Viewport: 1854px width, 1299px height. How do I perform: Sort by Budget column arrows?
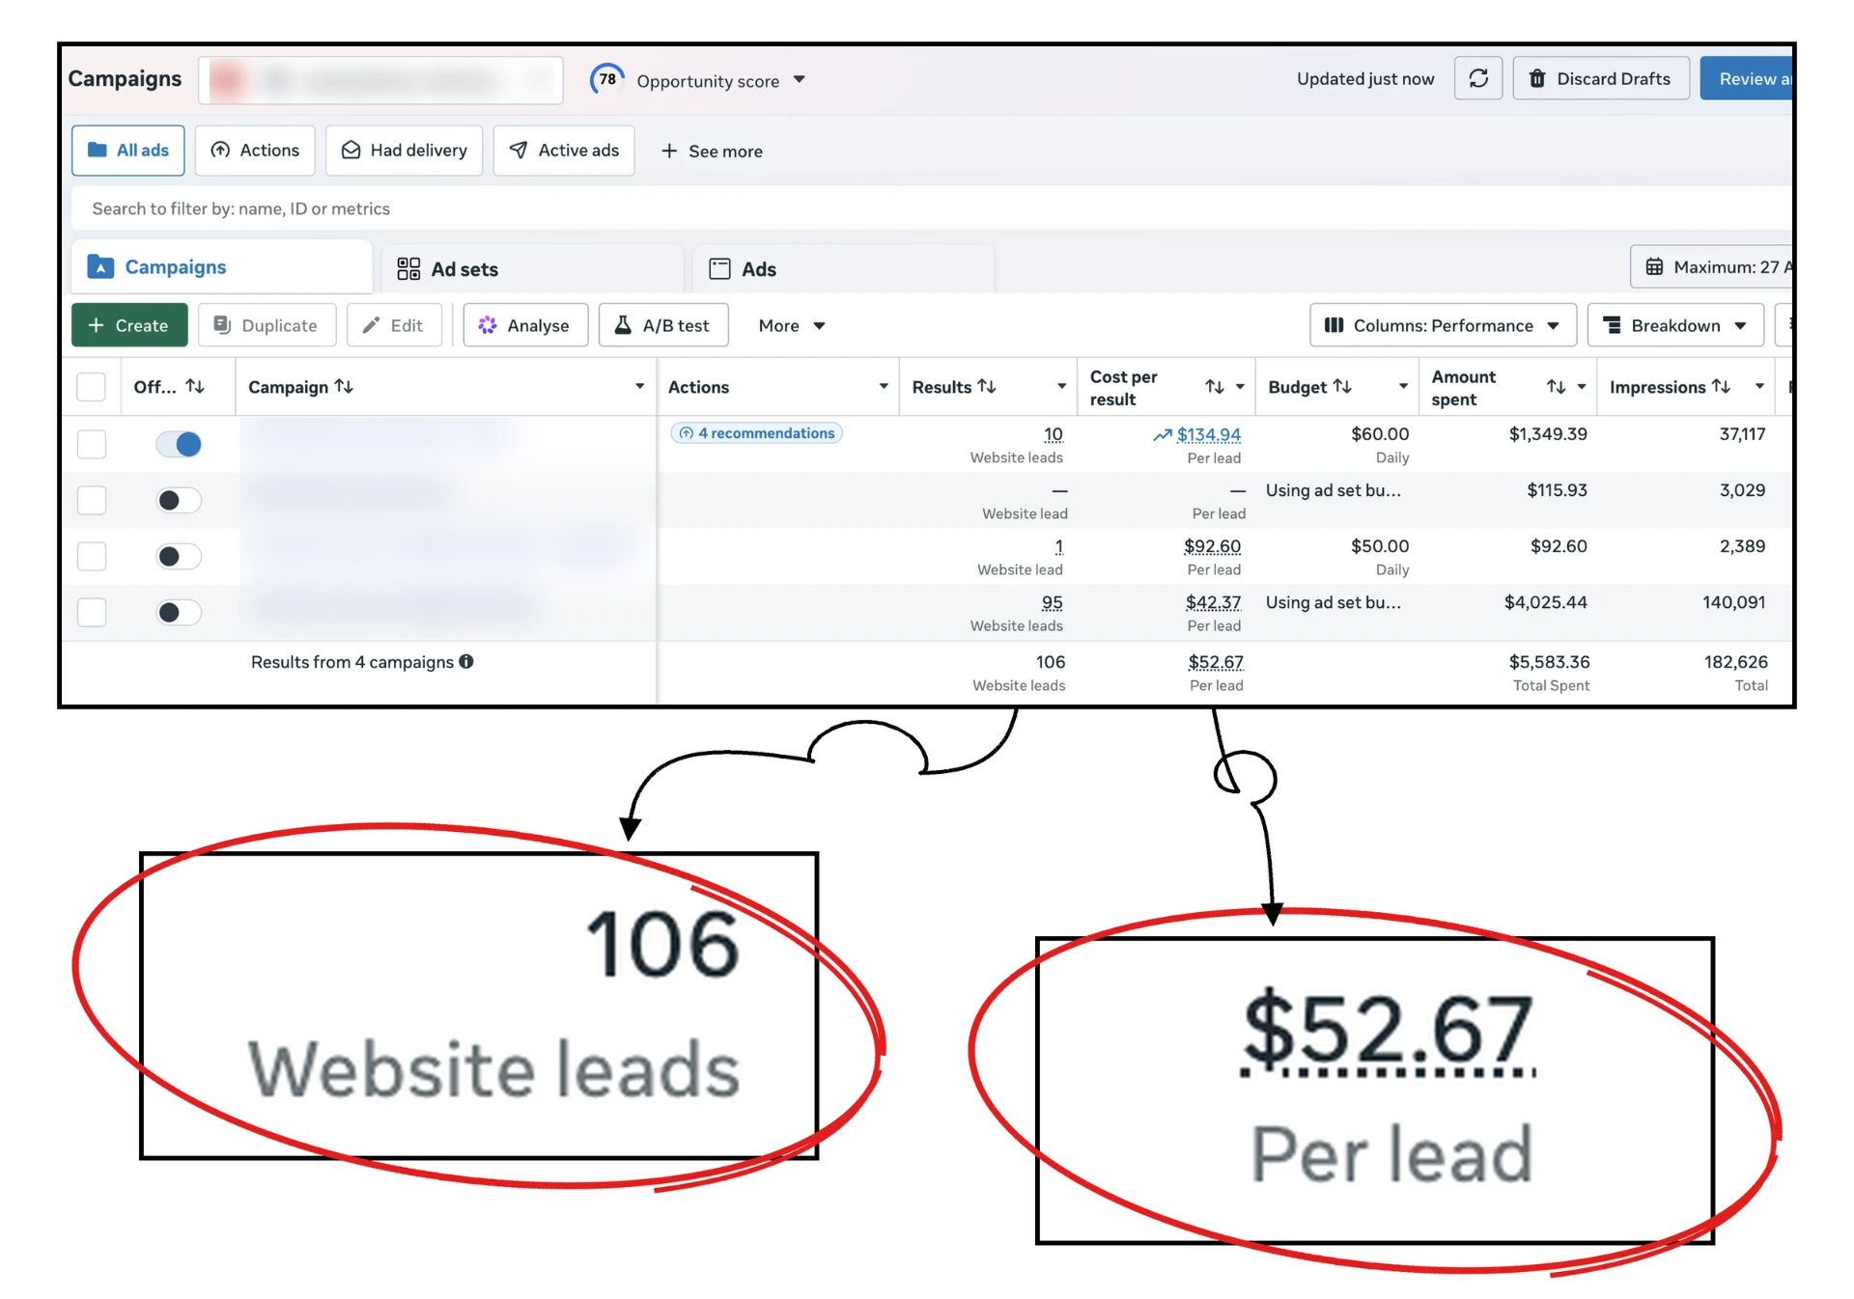[1342, 386]
